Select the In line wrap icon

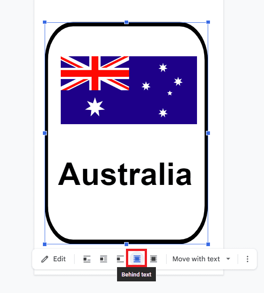click(87, 259)
